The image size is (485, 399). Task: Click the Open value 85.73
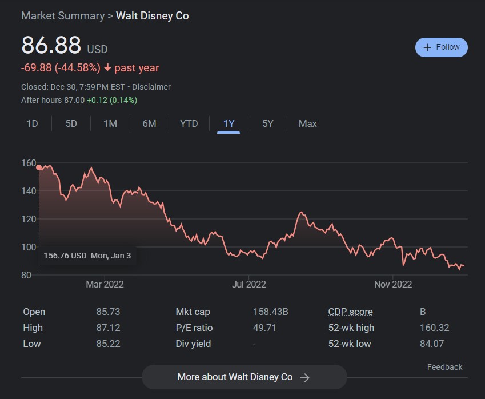108,312
